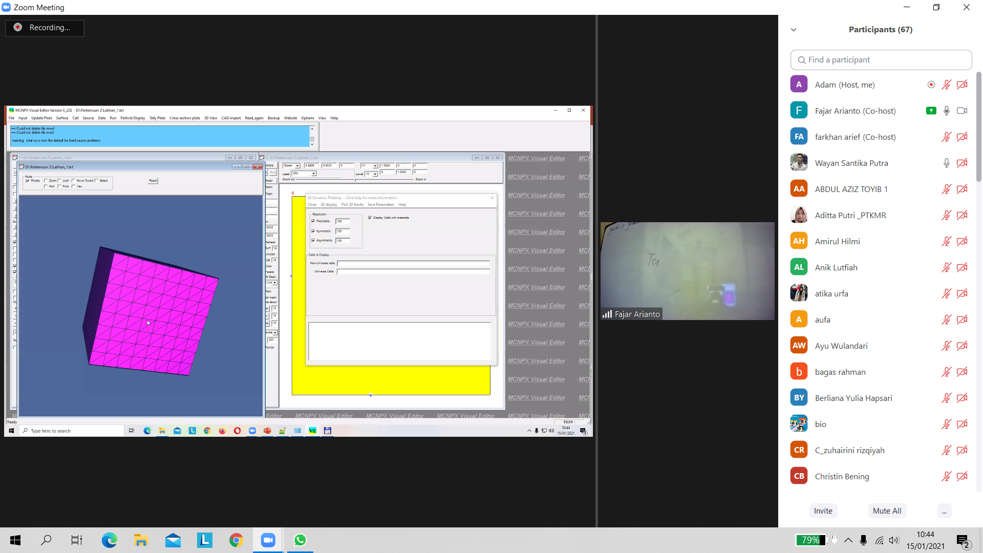The height and width of the screenshot is (553, 983).
Task: Click the recording indicator next to Adam
Action: (x=931, y=84)
